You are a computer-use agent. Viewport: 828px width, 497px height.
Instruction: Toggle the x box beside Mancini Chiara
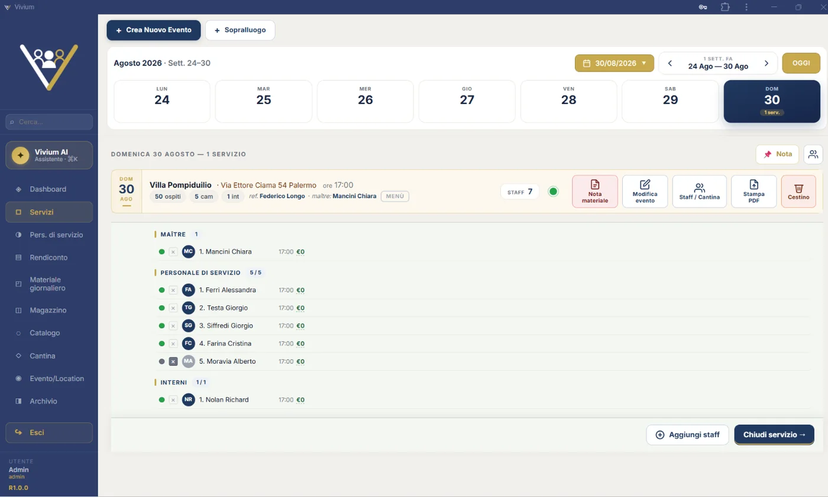click(x=173, y=252)
